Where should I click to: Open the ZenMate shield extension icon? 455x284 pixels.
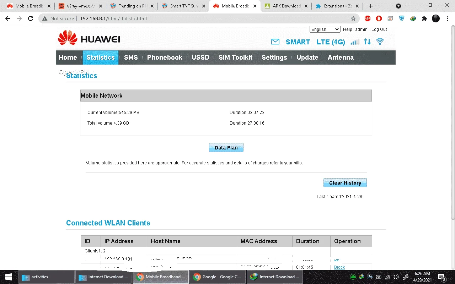[x=402, y=18]
